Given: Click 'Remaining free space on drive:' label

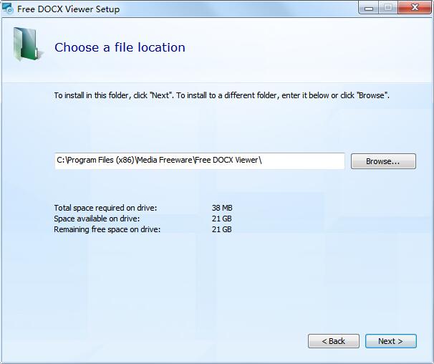Looking at the screenshot, I should [107, 229].
